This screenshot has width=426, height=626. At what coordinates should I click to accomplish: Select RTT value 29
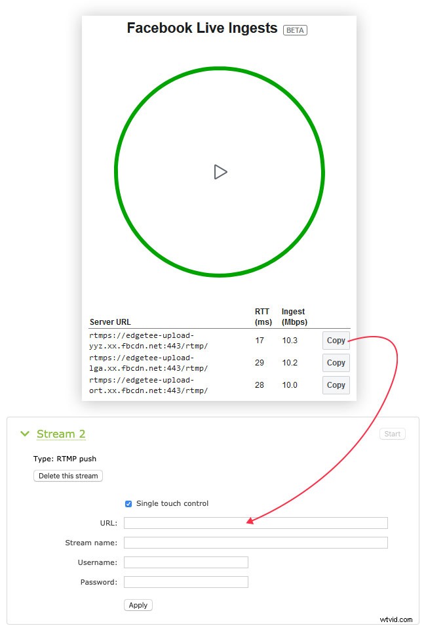260,363
